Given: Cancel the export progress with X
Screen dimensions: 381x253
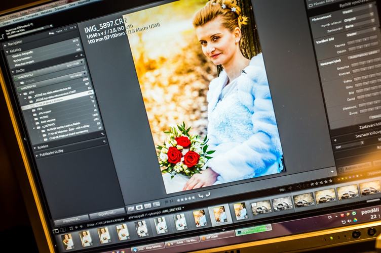Looking at the screenshot, I should point(51,26).
